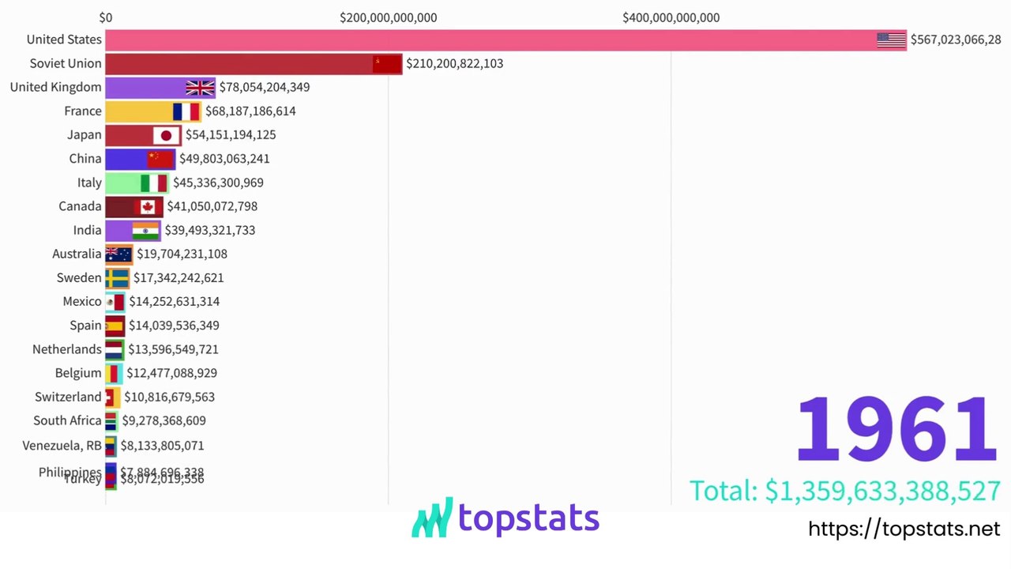Click the Sweden flag icon

118,278
